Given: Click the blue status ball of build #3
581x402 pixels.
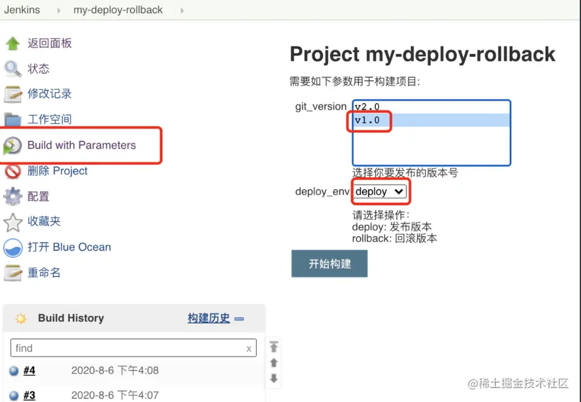Looking at the screenshot, I should [x=14, y=395].
